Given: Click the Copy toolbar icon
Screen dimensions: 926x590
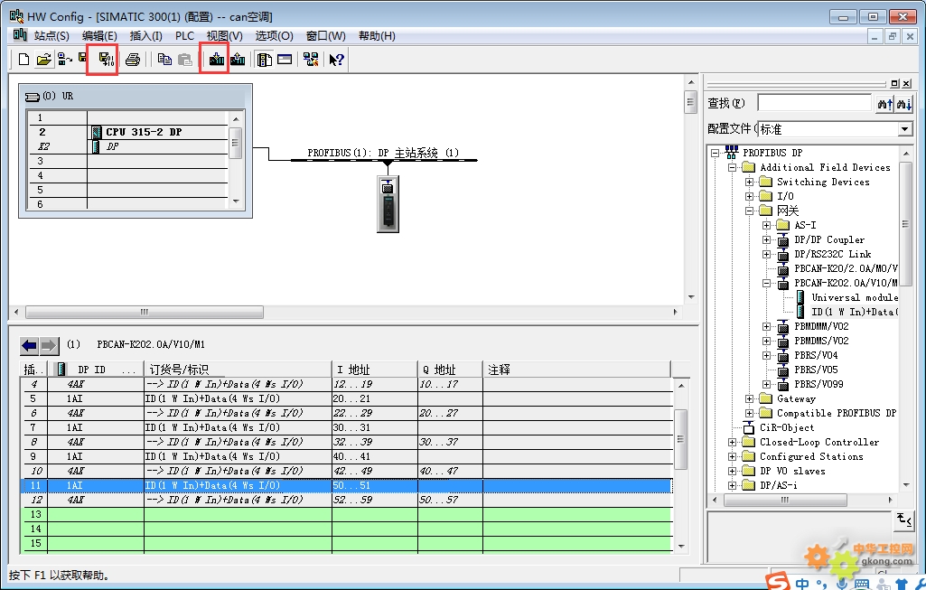Looking at the screenshot, I should 164,60.
